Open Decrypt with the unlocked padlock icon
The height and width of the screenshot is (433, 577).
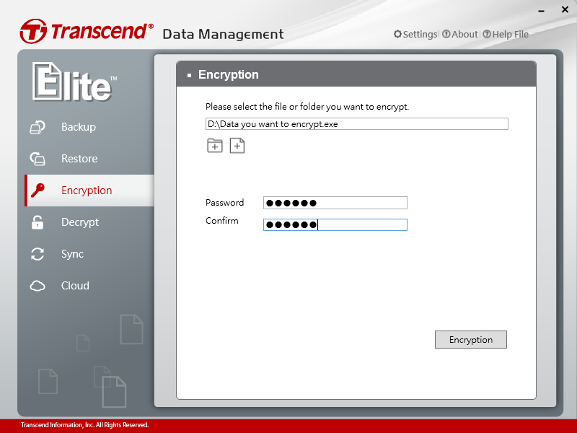38,222
